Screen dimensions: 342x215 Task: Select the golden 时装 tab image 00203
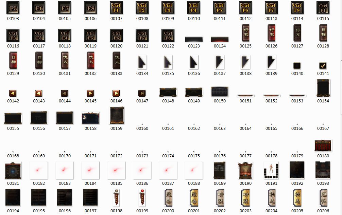(x=245, y=198)
